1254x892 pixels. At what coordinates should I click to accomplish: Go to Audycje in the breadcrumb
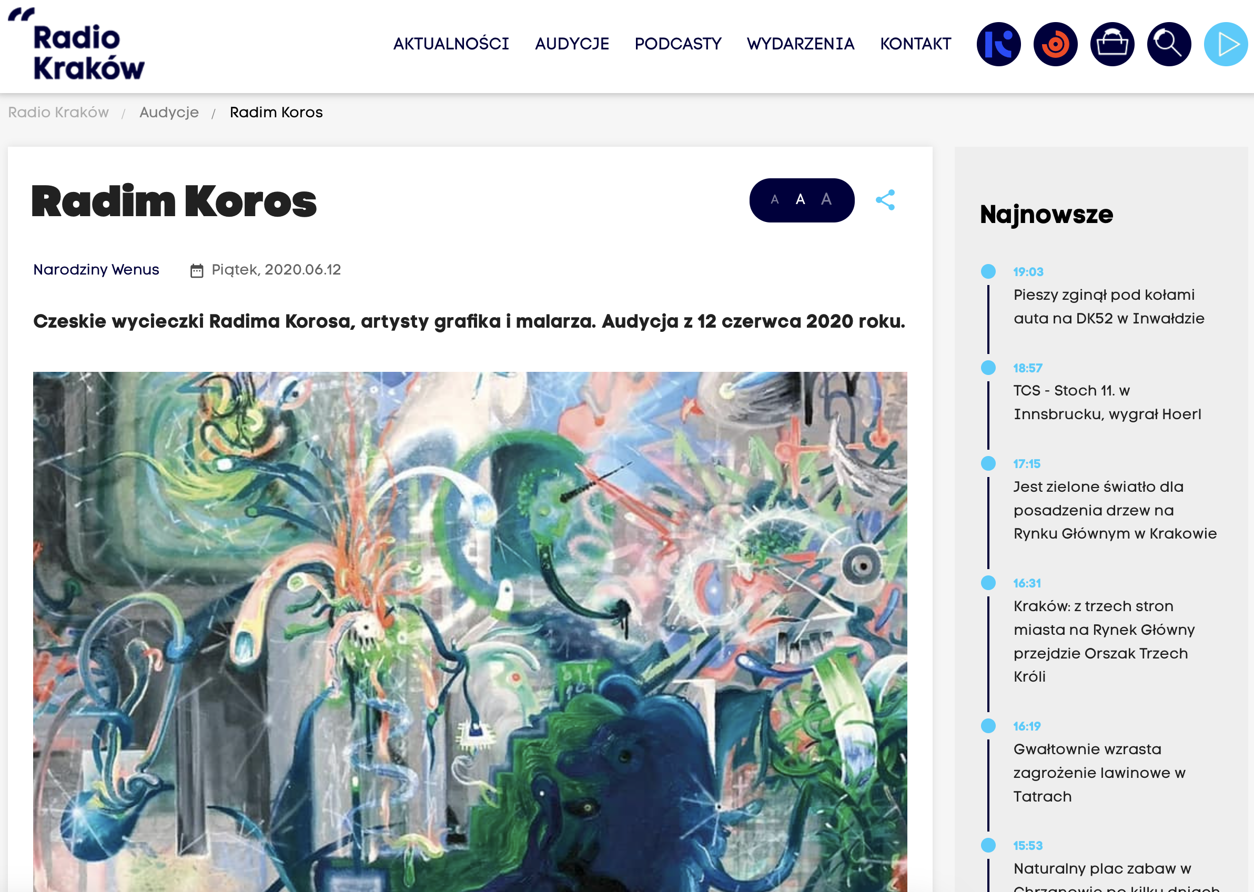(169, 113)
